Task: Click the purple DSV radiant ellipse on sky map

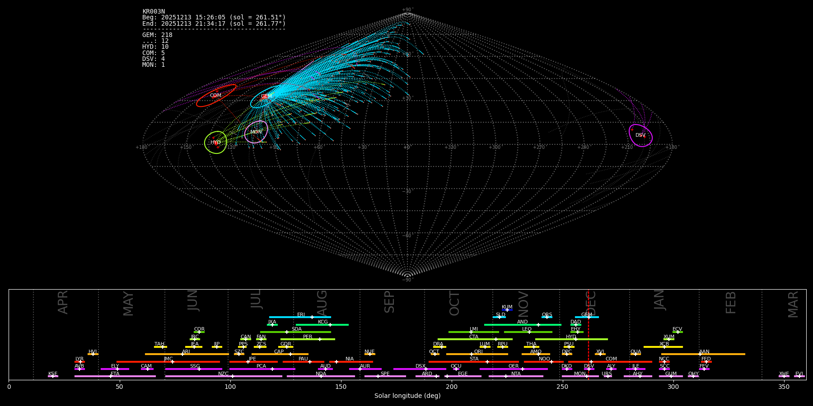Action: [640, 135]
